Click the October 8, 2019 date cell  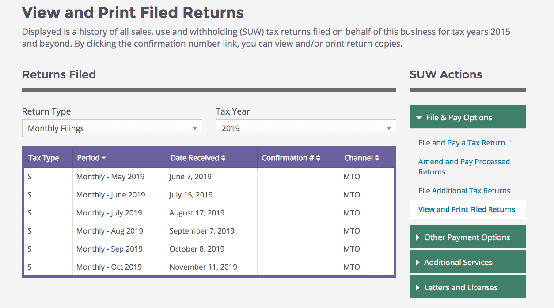[212, 249]
